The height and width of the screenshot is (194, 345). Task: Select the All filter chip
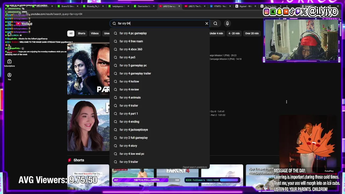71,33
